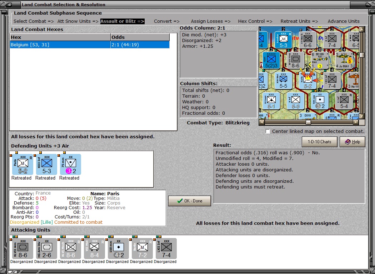Click the Ju 88A1 bomber counter

[x=344, y=60]
